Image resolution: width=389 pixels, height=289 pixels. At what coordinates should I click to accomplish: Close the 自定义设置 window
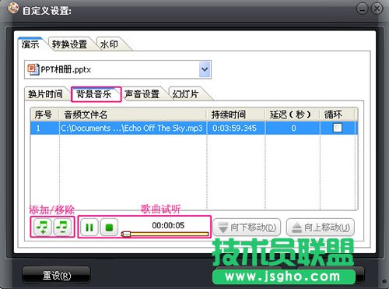(x=377, y=9)
